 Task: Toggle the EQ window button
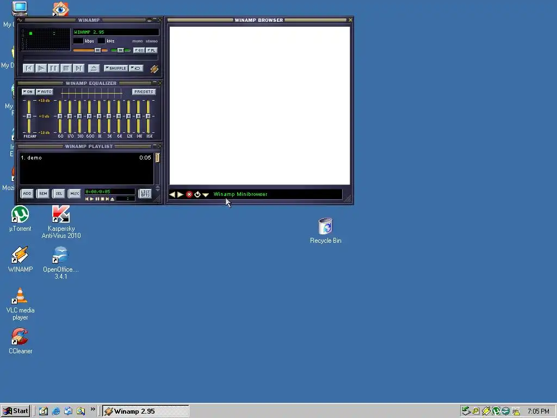(x=139, y=50)
